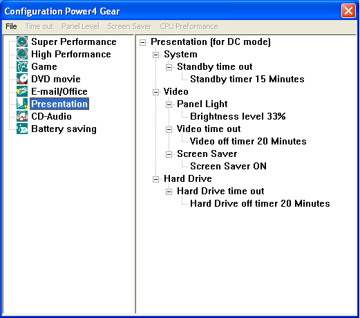Click the Presentation mode icon
Screen dimensions: 360x318
click(22, 104)
